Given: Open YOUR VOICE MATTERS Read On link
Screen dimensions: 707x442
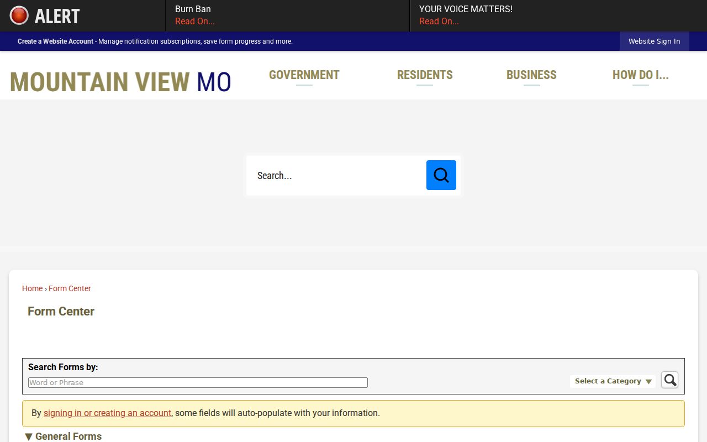Looking at the screenshot, I should point(439,22).
